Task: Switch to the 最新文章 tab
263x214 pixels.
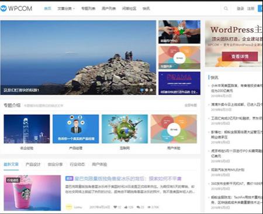Action: pos(11,164)
